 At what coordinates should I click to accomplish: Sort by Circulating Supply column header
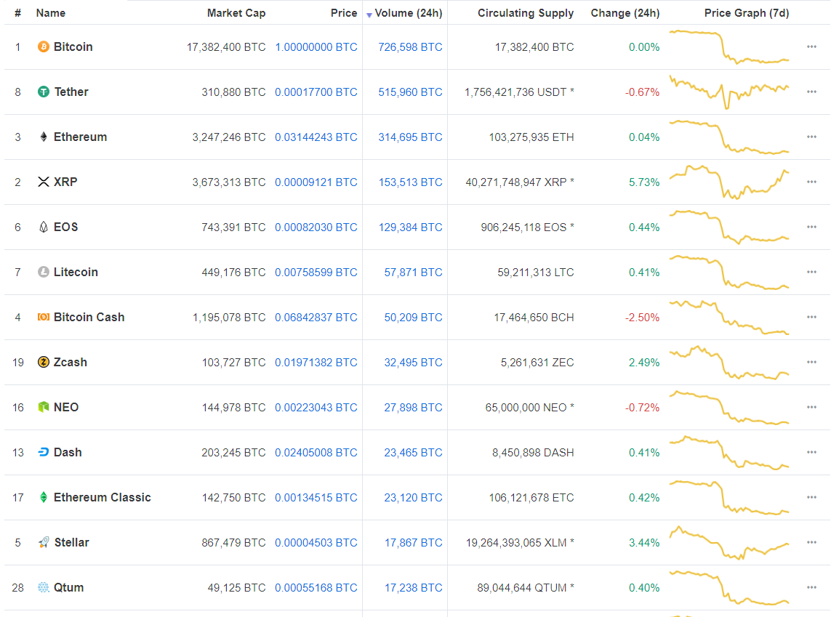(525, 13)
